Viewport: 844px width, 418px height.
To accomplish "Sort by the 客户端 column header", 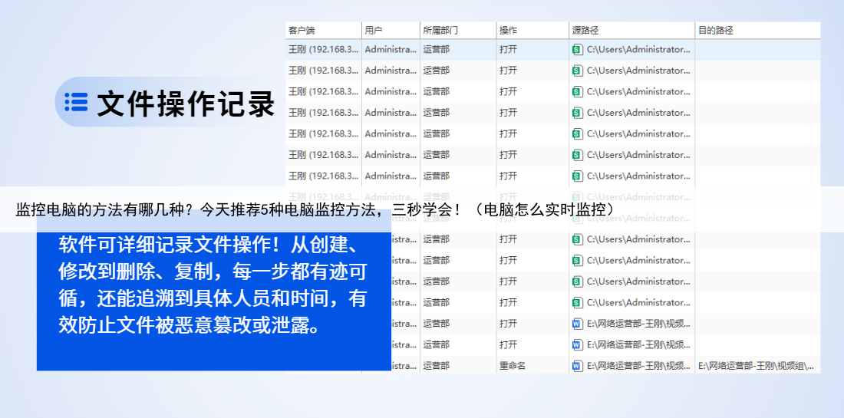I will (302, 31).
